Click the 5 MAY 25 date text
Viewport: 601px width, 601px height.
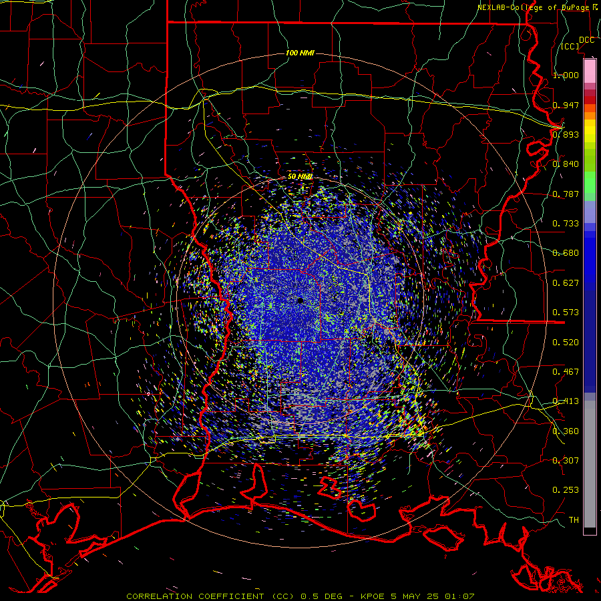pos(415,596)
